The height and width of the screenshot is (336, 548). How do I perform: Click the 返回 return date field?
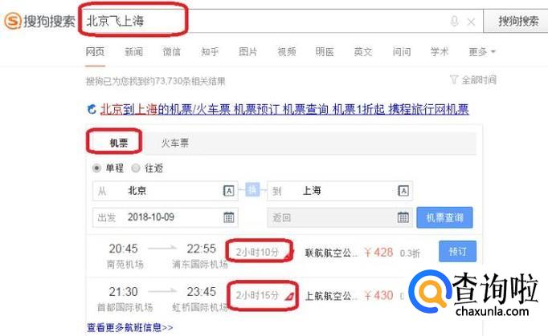click(340, 218)
